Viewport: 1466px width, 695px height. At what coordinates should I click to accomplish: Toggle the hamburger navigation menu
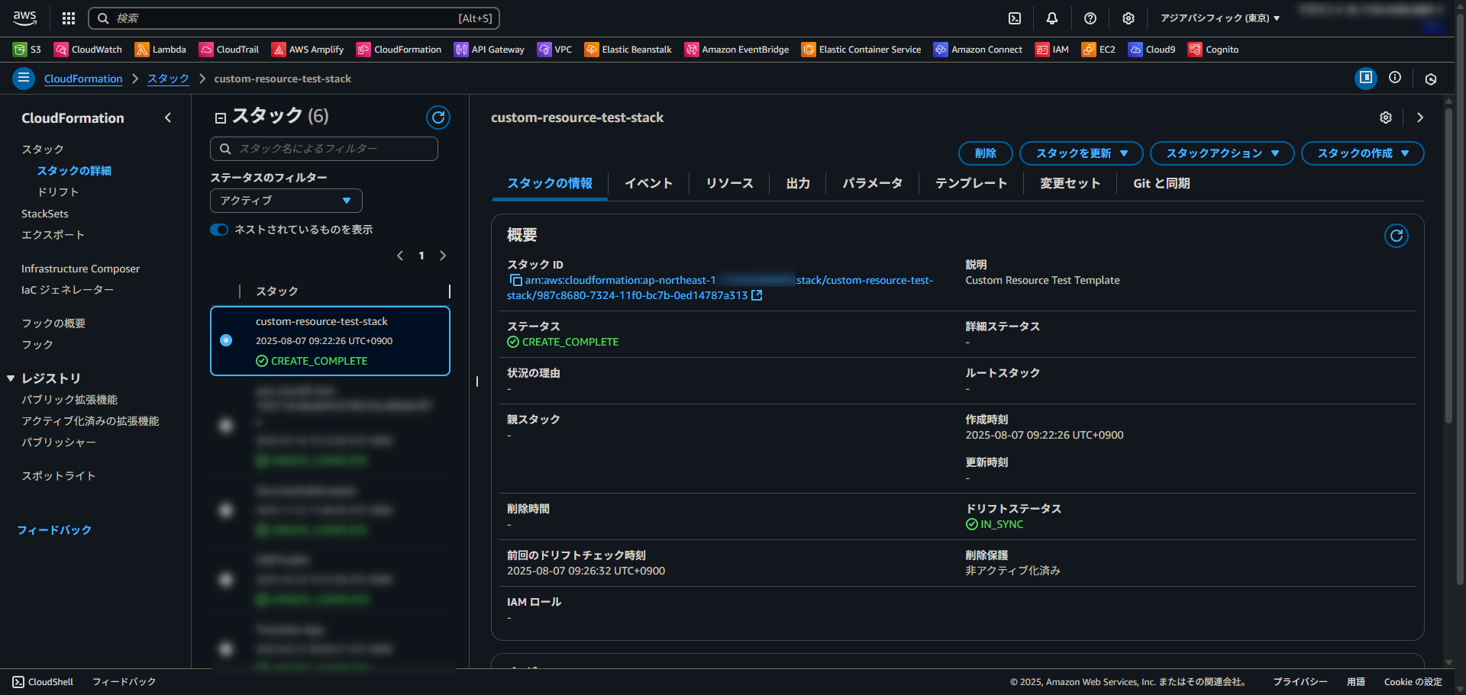click(24, 78)
